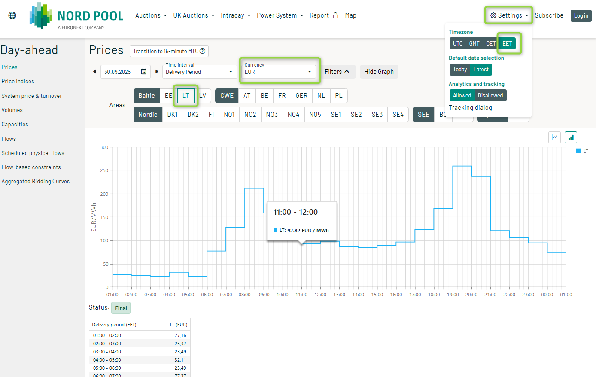The image size is (596, 377).
Task: Open the Nord Pool logo home link
Action: tap(76, 16)
